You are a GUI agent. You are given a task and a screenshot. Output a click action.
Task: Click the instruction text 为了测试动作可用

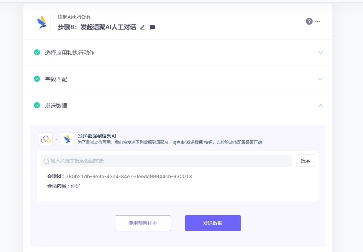(170, 142)
